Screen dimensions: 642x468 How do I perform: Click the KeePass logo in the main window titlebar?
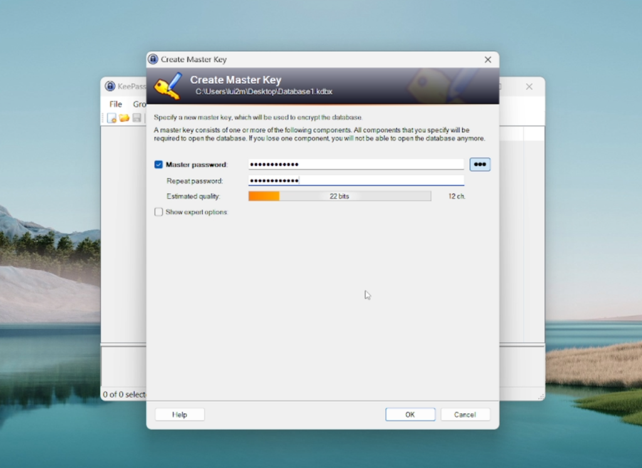pos(110,86)
